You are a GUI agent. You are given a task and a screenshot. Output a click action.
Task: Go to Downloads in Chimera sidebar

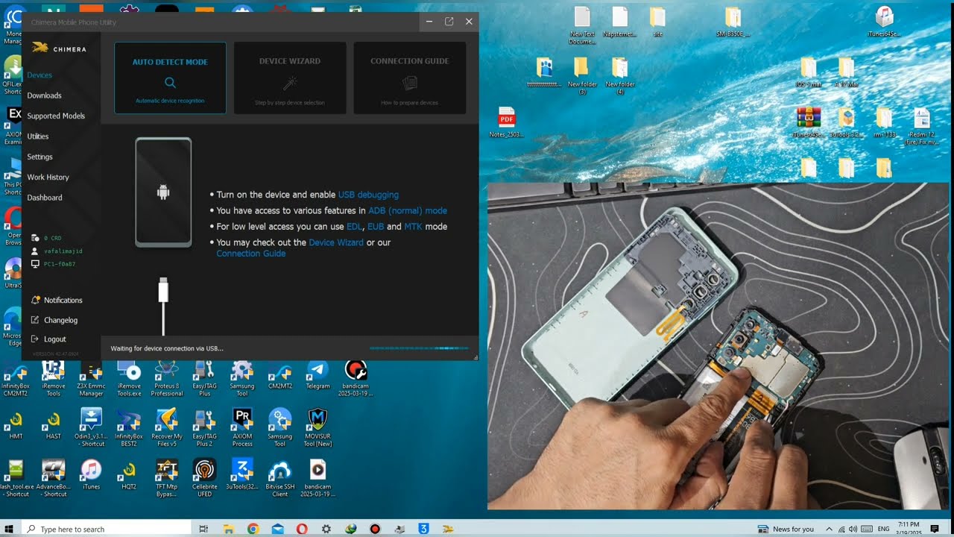click(x=44, y=95)
